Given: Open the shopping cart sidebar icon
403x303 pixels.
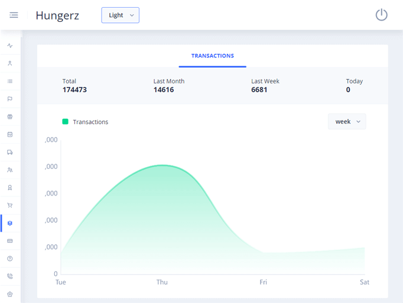Looking at the screenshot, I should pos(10,205).
